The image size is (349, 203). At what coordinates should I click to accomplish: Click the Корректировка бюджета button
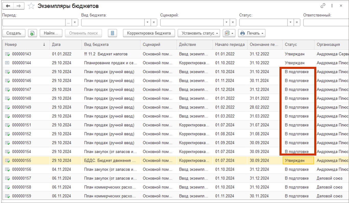149,33
